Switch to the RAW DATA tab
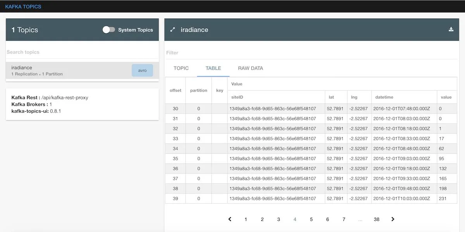Viewport: 465px width, 232px height. pyautogui.click(x=250, y=68)
